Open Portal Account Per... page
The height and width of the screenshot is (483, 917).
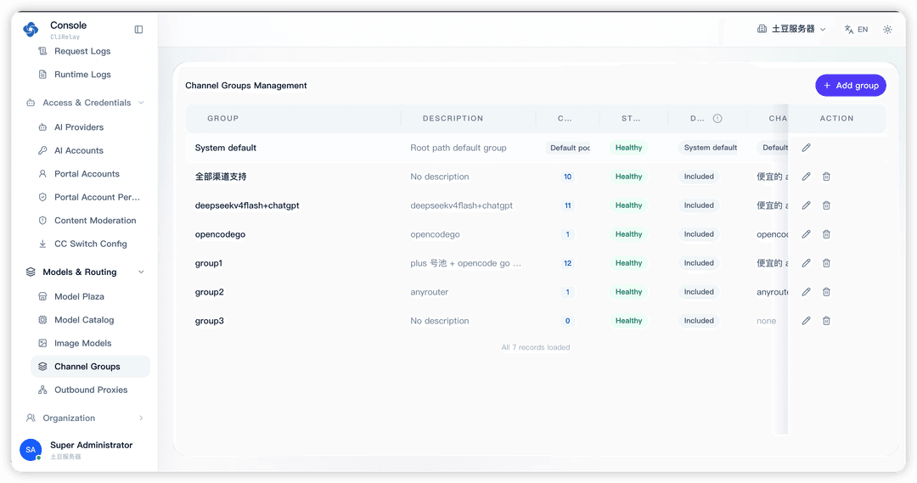point(97,197)
